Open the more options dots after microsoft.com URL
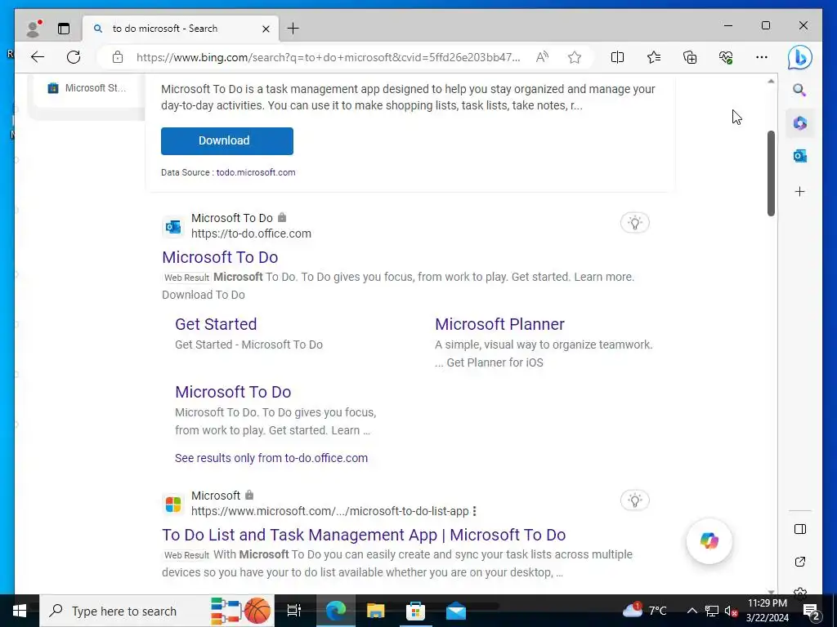The image size is (837, 627). pos(475,511)
